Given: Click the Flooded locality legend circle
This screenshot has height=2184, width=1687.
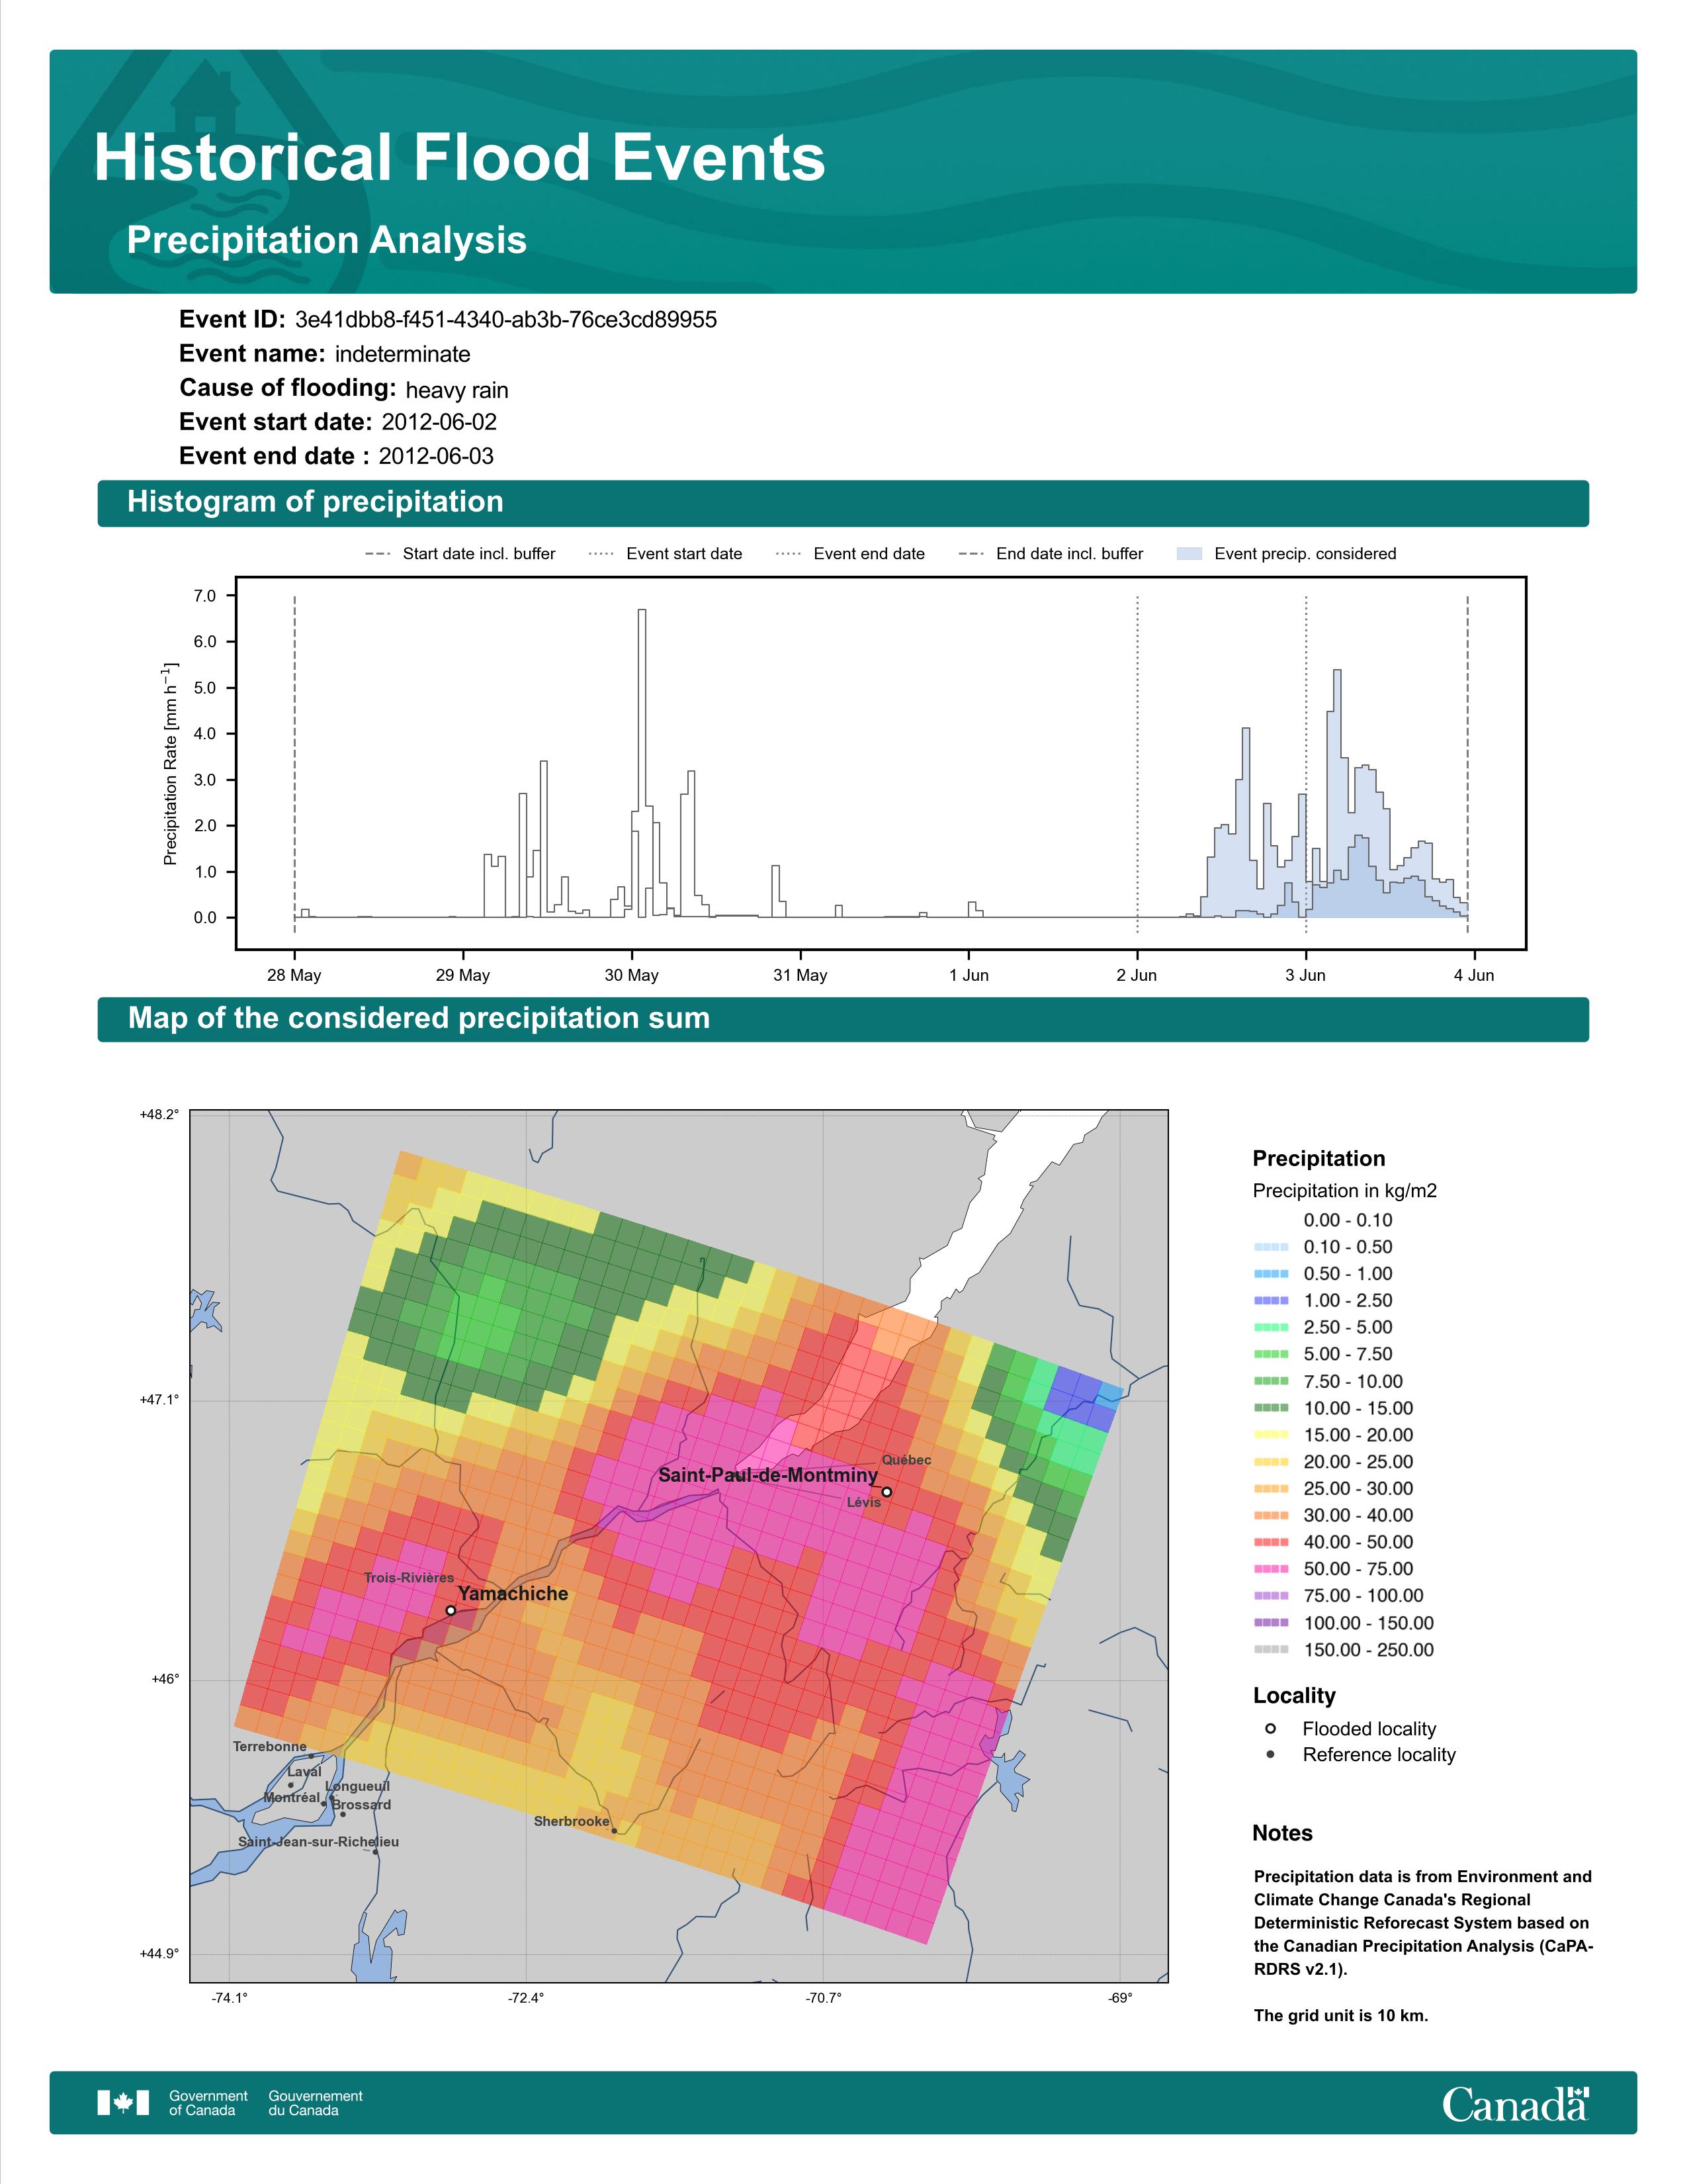Looking at the screenshot, I should point(1270,1728).
